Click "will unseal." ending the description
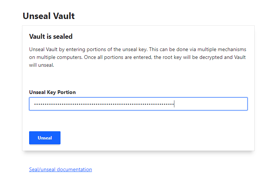This screenshot has width=270, height=182. tap(42, 65)
